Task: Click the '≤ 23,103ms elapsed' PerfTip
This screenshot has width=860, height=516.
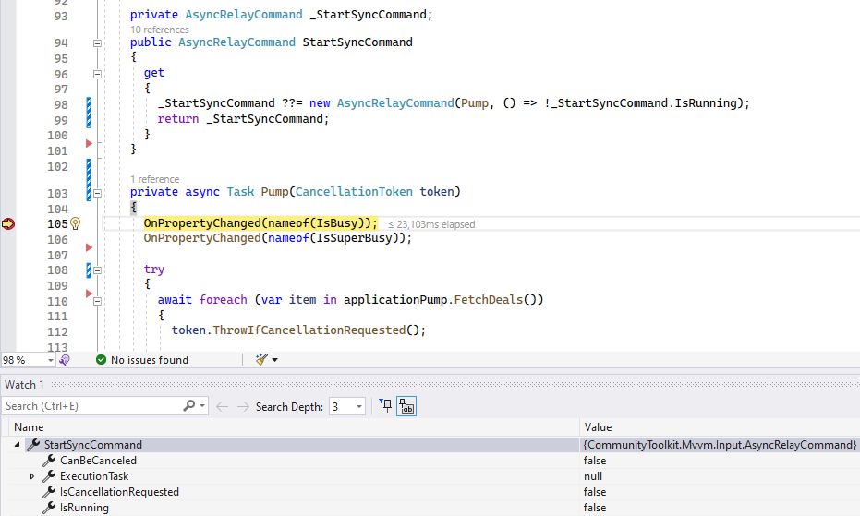Action: 431,224
